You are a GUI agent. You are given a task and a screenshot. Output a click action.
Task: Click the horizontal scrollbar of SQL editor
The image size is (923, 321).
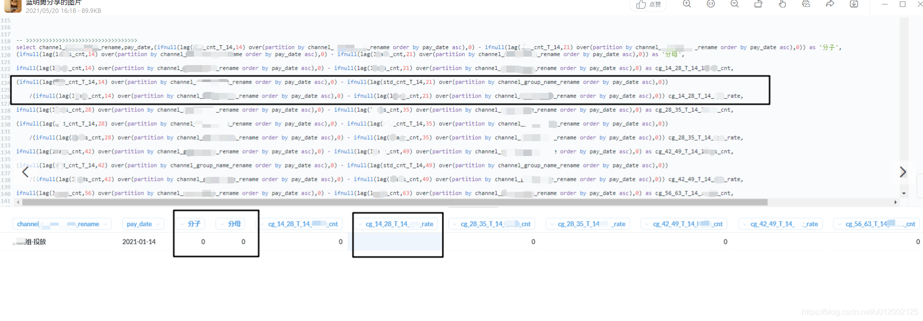point(395,202)
